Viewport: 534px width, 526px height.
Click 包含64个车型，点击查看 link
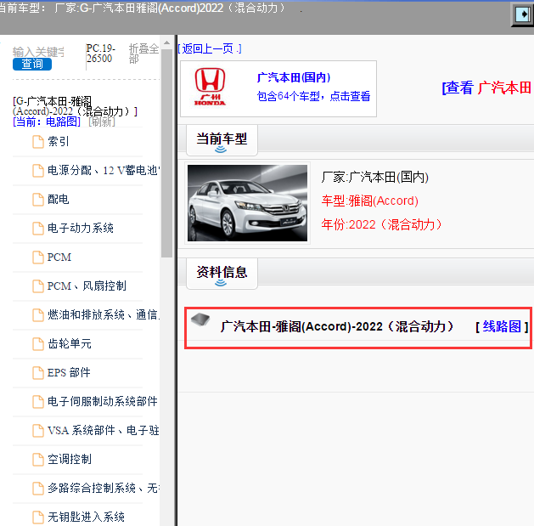[x=313, y=96]
